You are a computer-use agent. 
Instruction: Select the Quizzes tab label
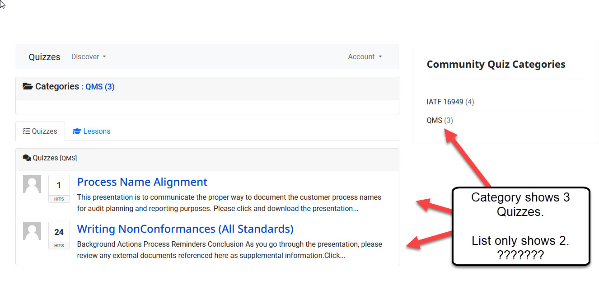coord(44,131)
